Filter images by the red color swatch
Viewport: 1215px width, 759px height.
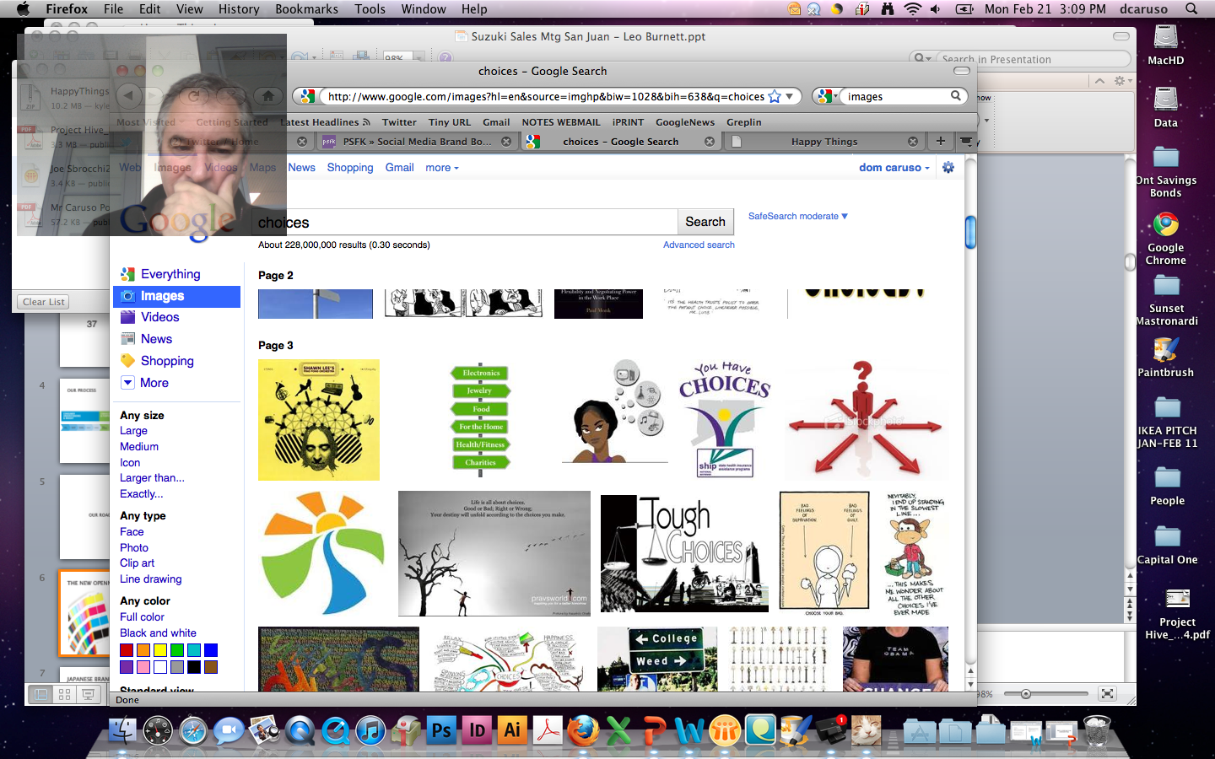click(127, 650)
